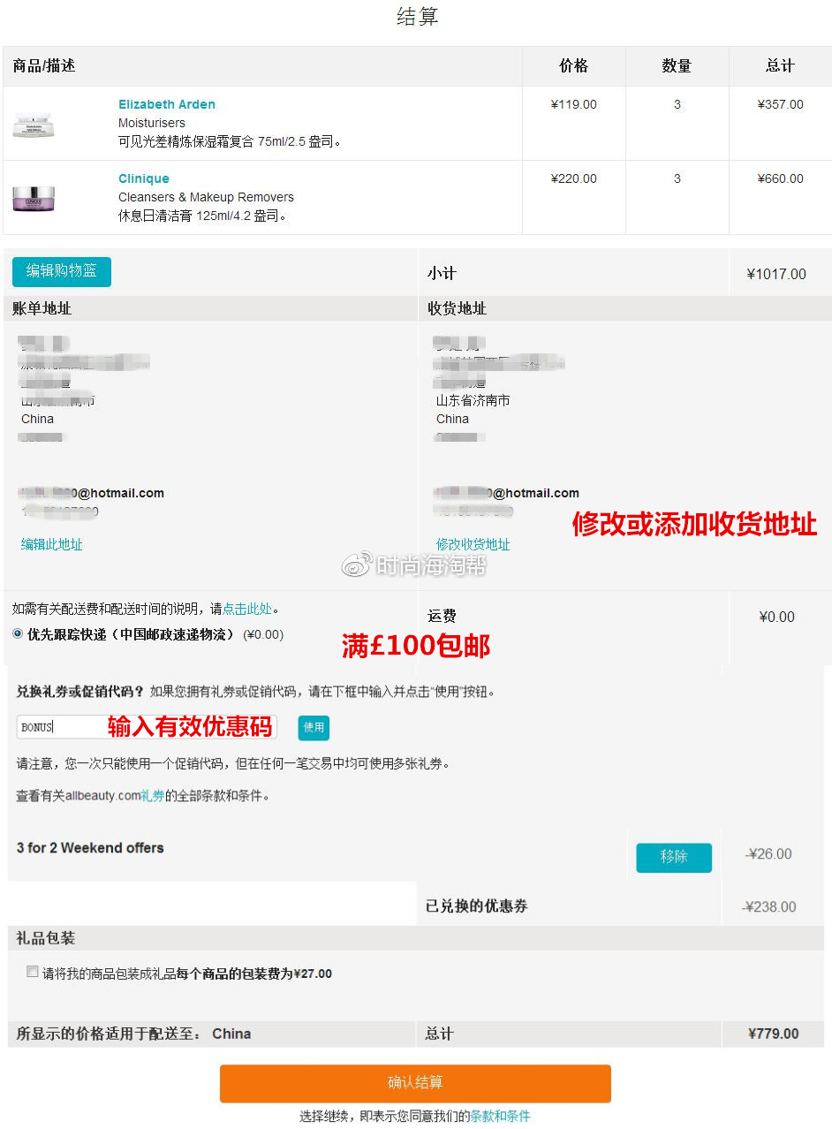Select the 优先跟踪快递 radio button

pos(18,633)
